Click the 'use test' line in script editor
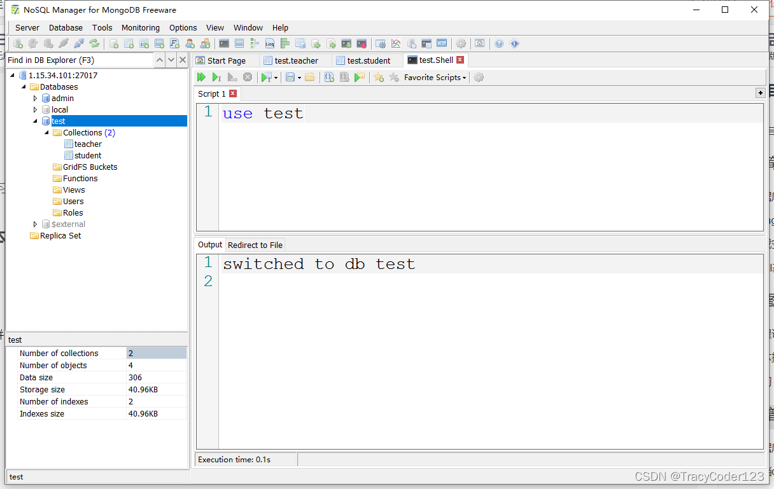 [263, 113]
